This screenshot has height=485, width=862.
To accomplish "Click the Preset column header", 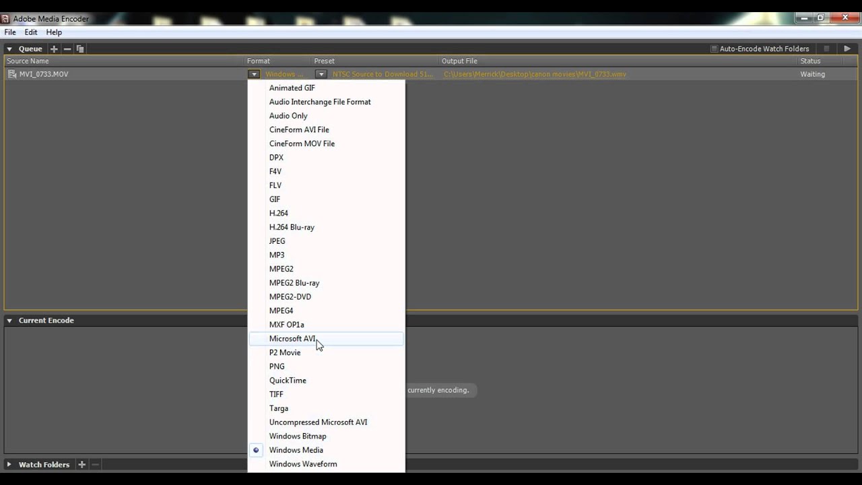I will 324,61.
